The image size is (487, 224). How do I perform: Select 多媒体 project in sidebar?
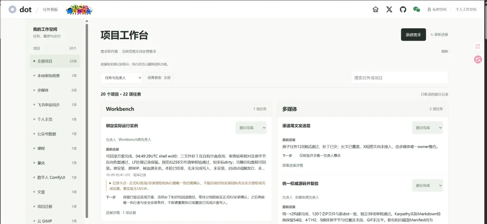coord(55,90)
